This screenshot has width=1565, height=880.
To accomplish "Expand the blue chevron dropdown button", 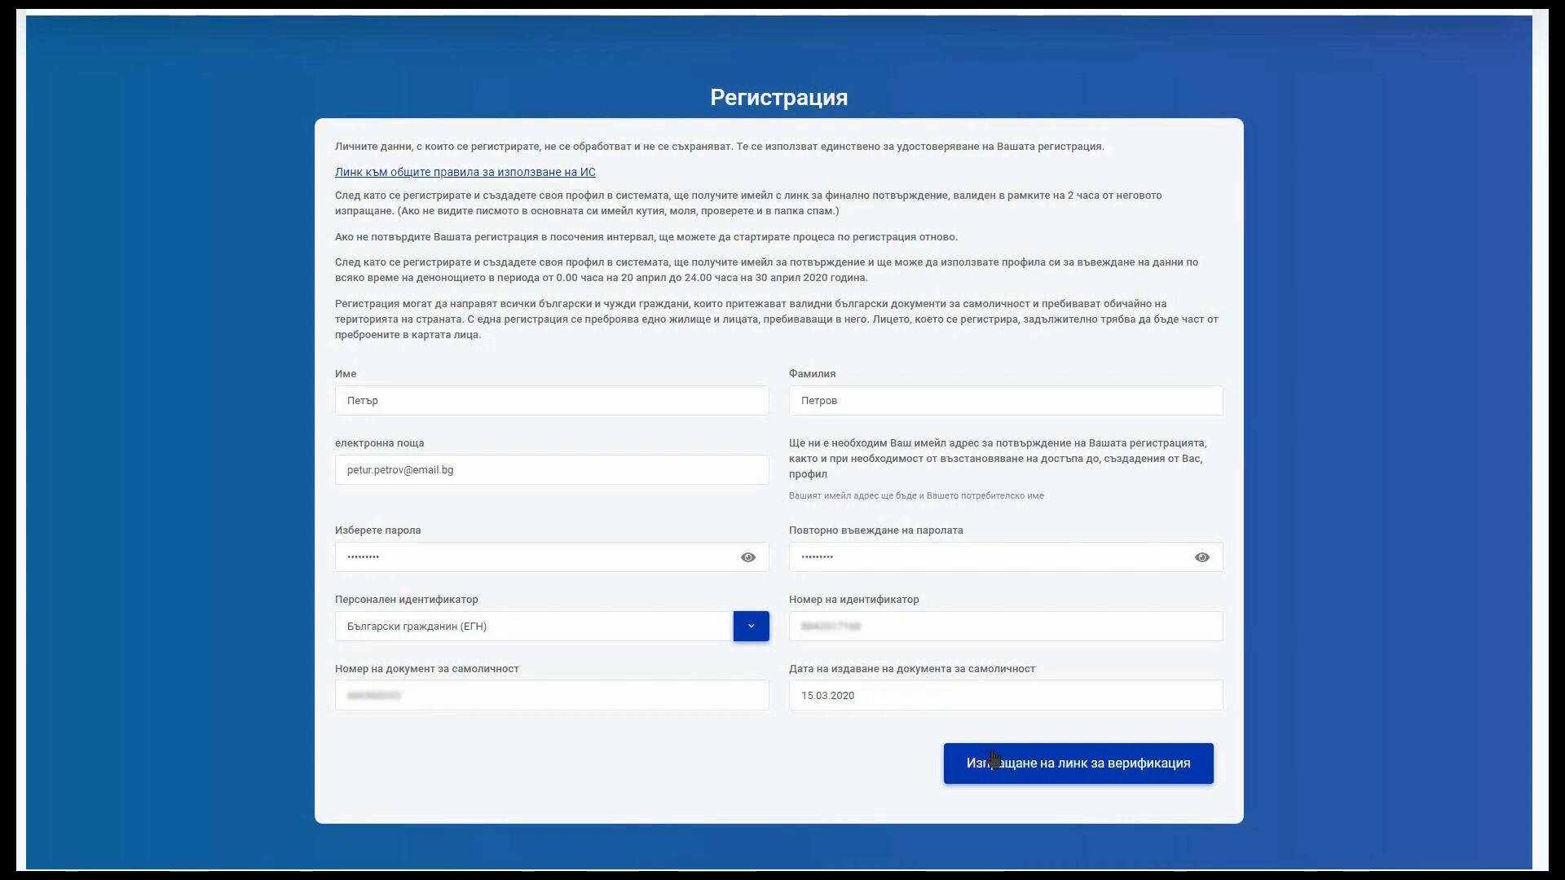I will [751, 626].
